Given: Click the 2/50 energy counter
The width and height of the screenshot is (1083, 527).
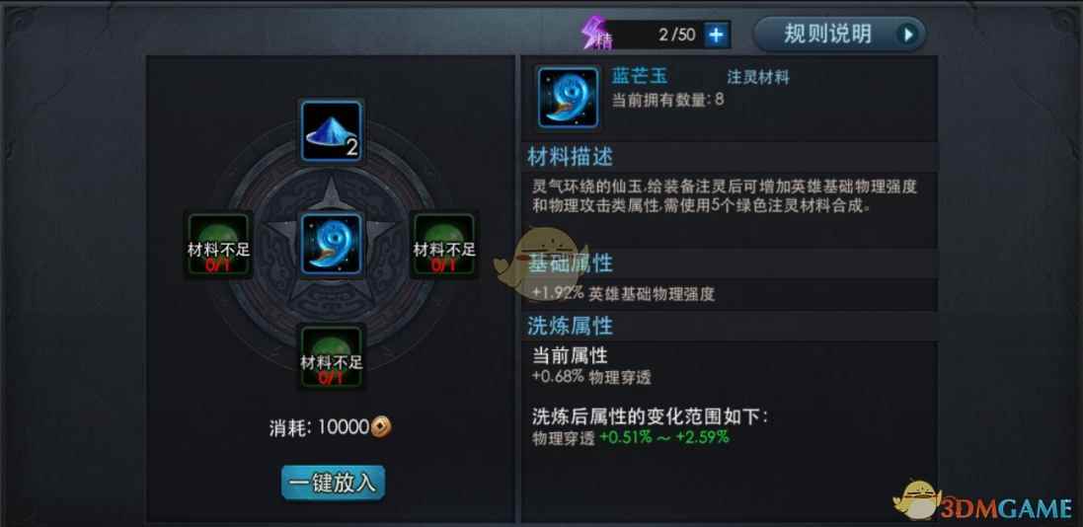Looking at the screenshot, I should tap(665, 35).
